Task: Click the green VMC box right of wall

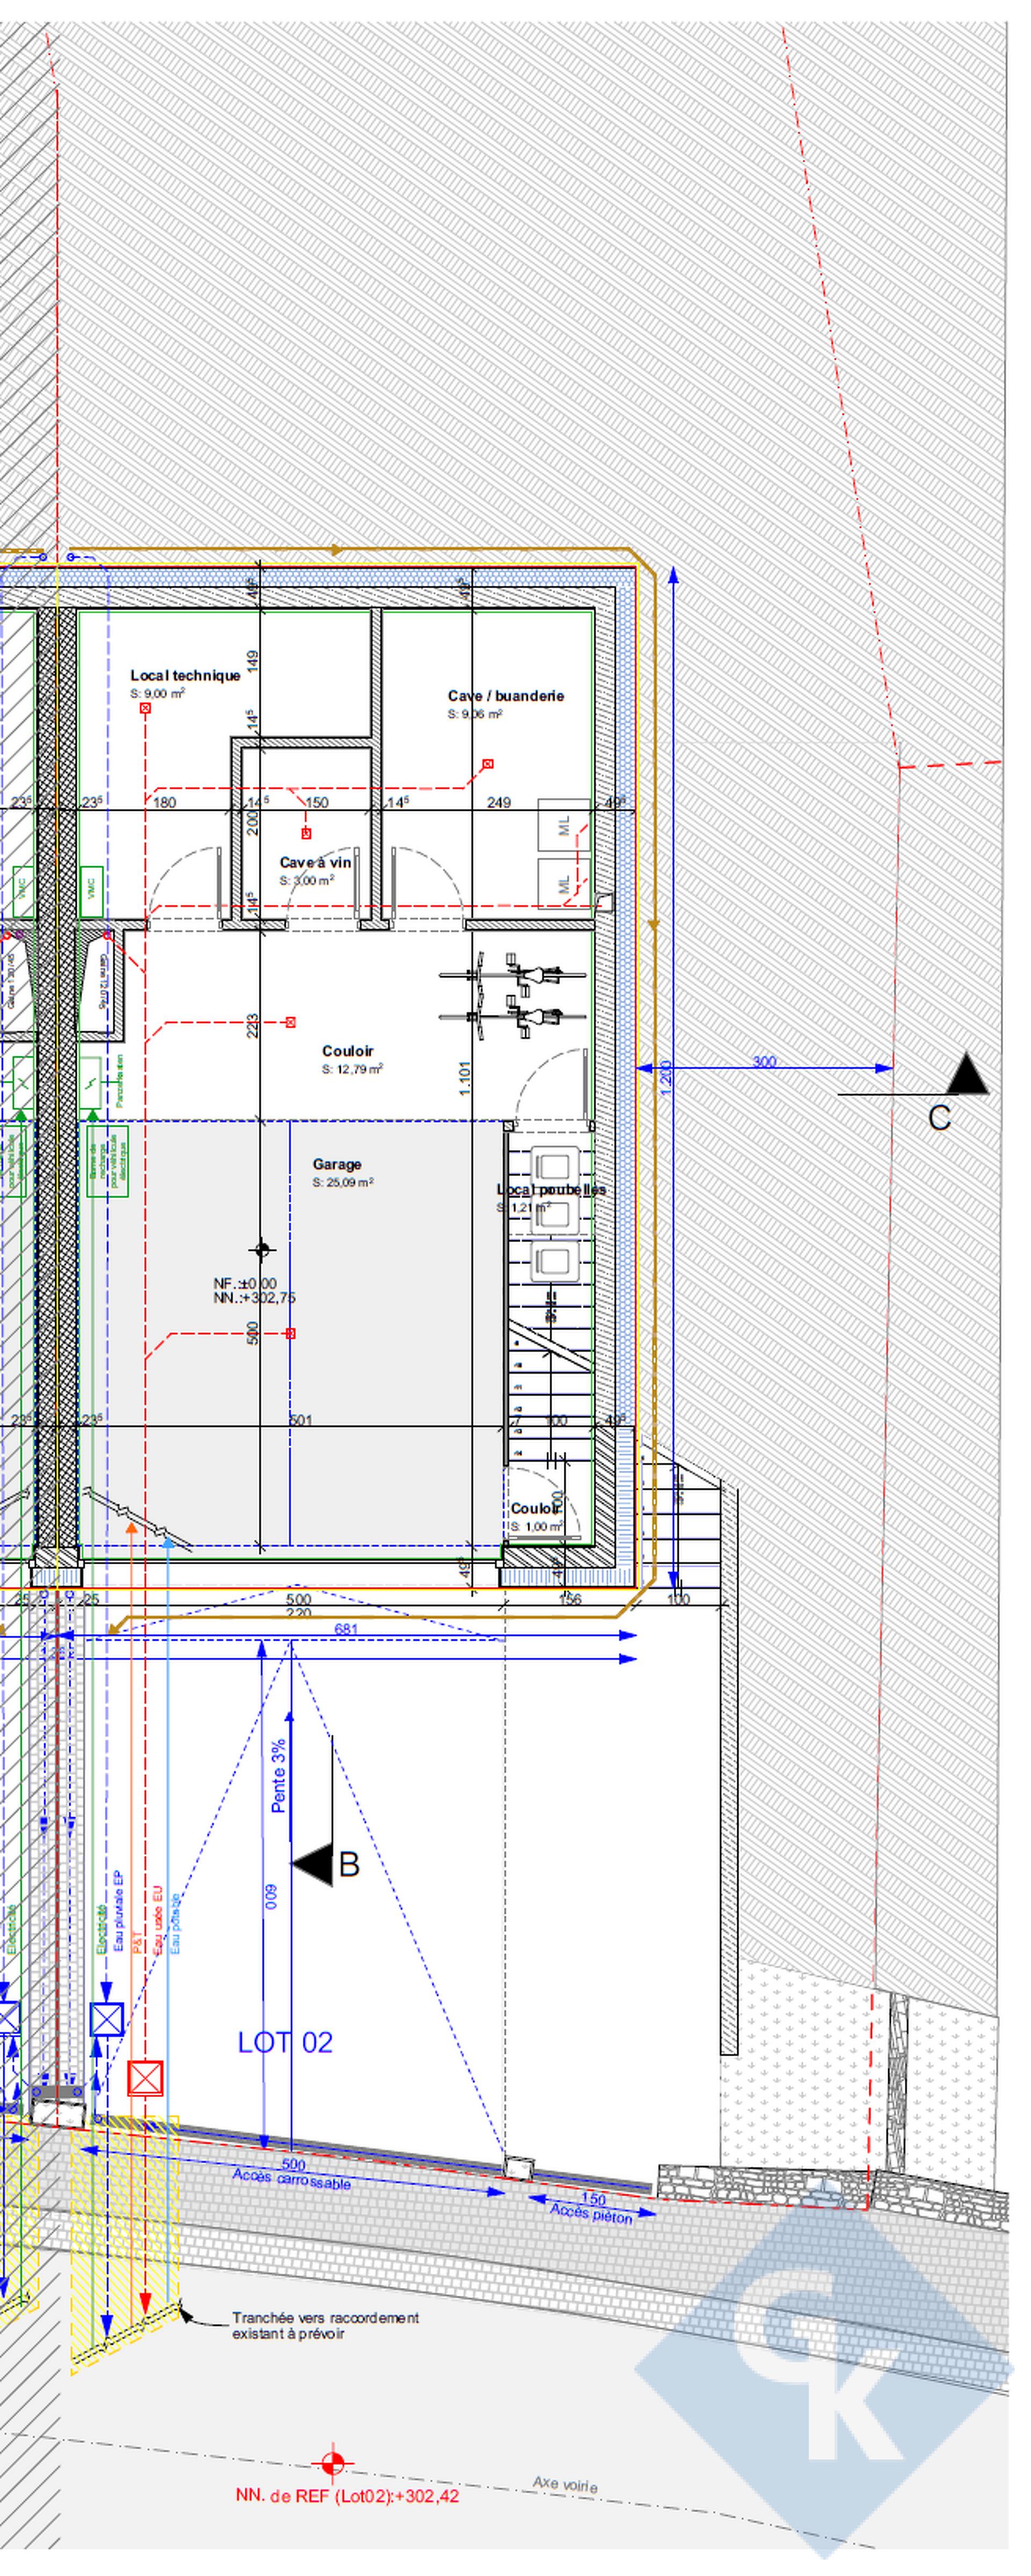Action: click(x=92, y=891)
